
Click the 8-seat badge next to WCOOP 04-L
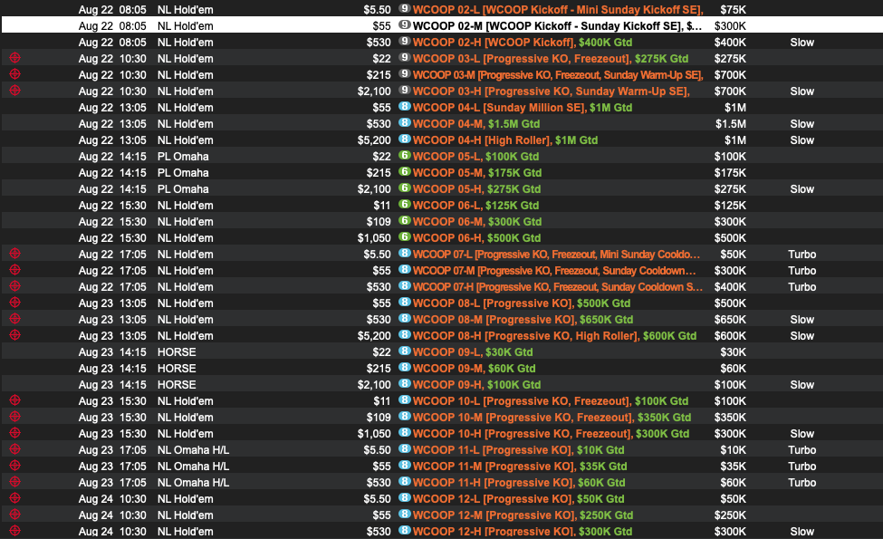[x=404, y=107]
